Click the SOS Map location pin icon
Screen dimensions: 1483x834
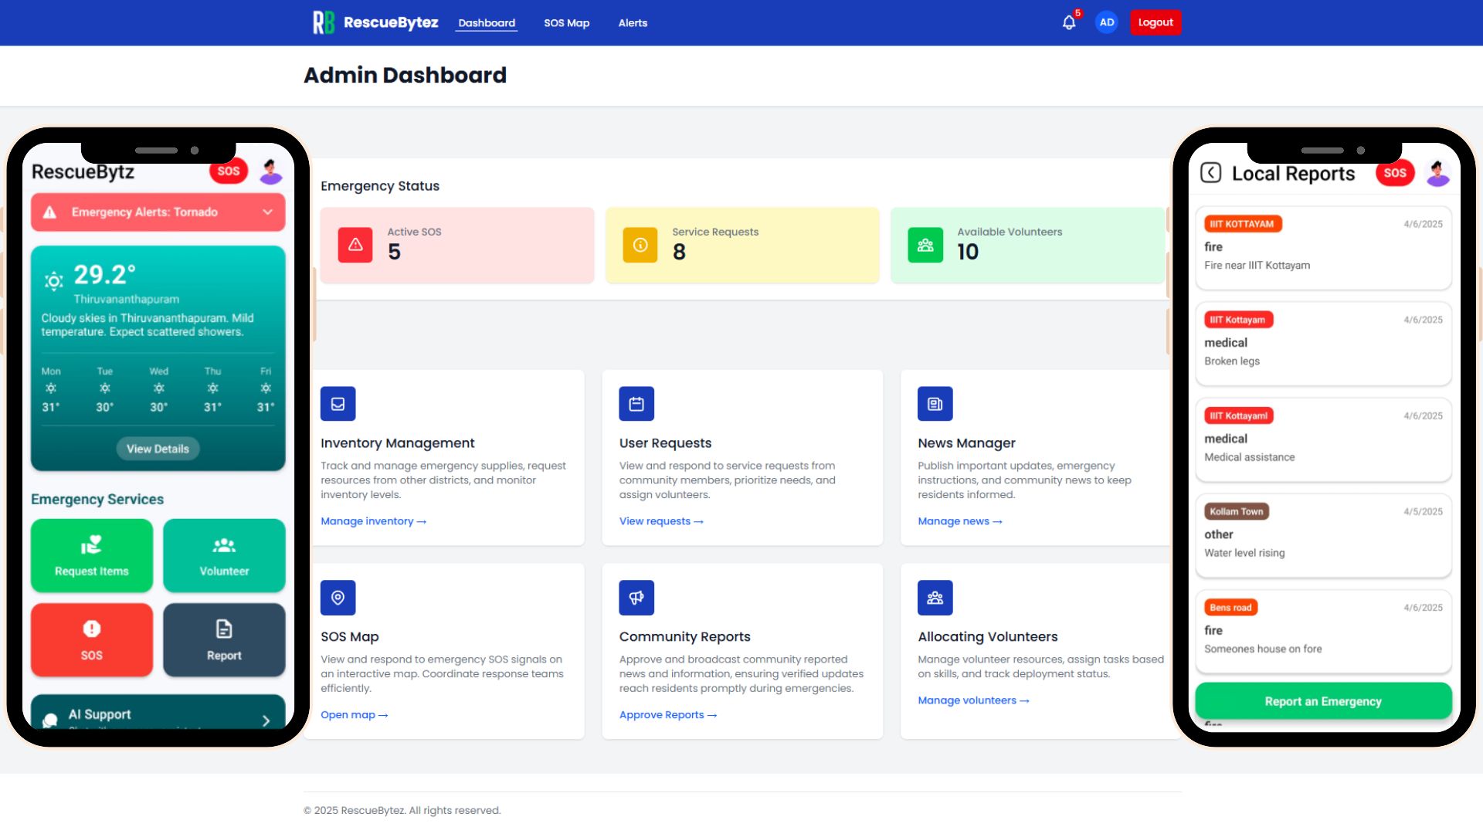[x=338, y=597]
